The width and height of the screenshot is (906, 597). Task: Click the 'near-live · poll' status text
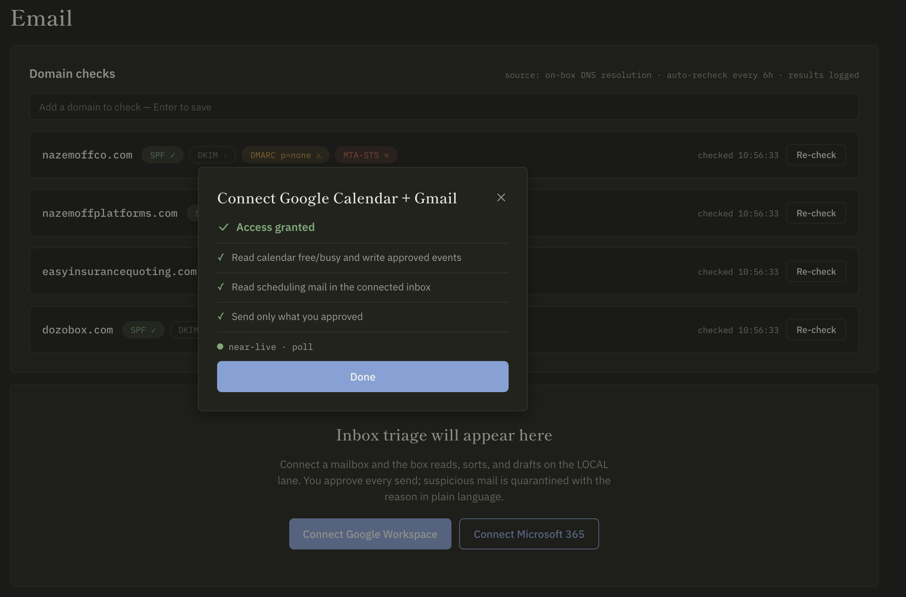coord(270,347)
